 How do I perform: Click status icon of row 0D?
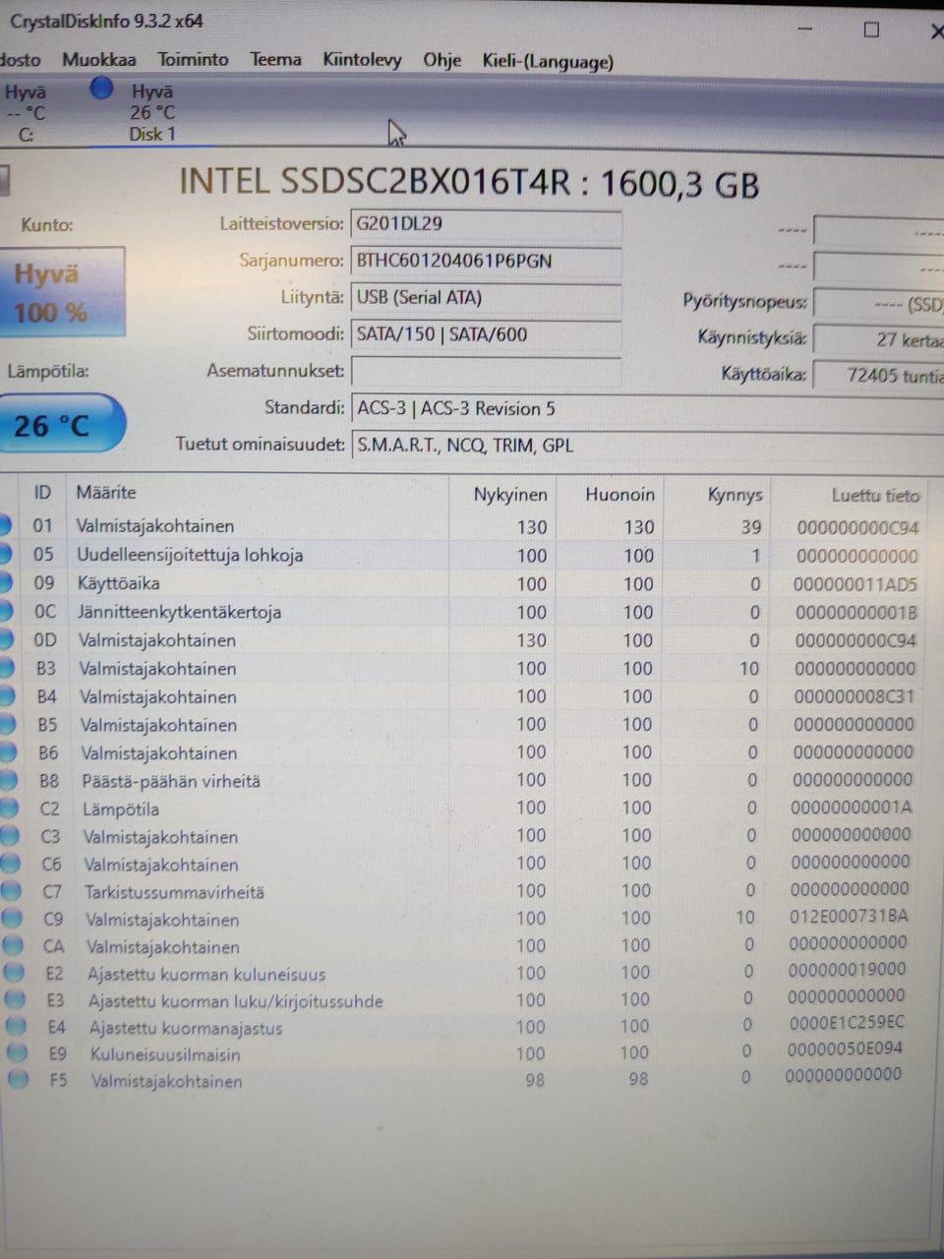click(x=5, y=639)
